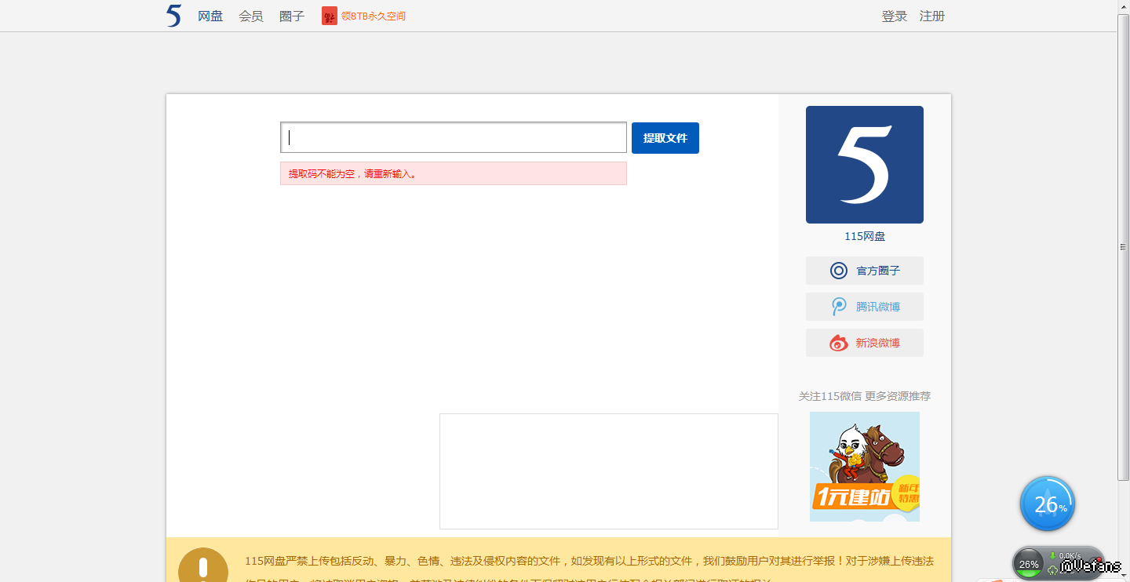
Task: Click the red icon beside 领8TB永久空间
Action: (330, 16)
